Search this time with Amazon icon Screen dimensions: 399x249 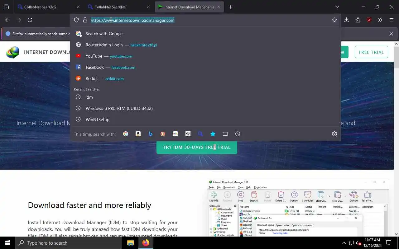point(138,134)
